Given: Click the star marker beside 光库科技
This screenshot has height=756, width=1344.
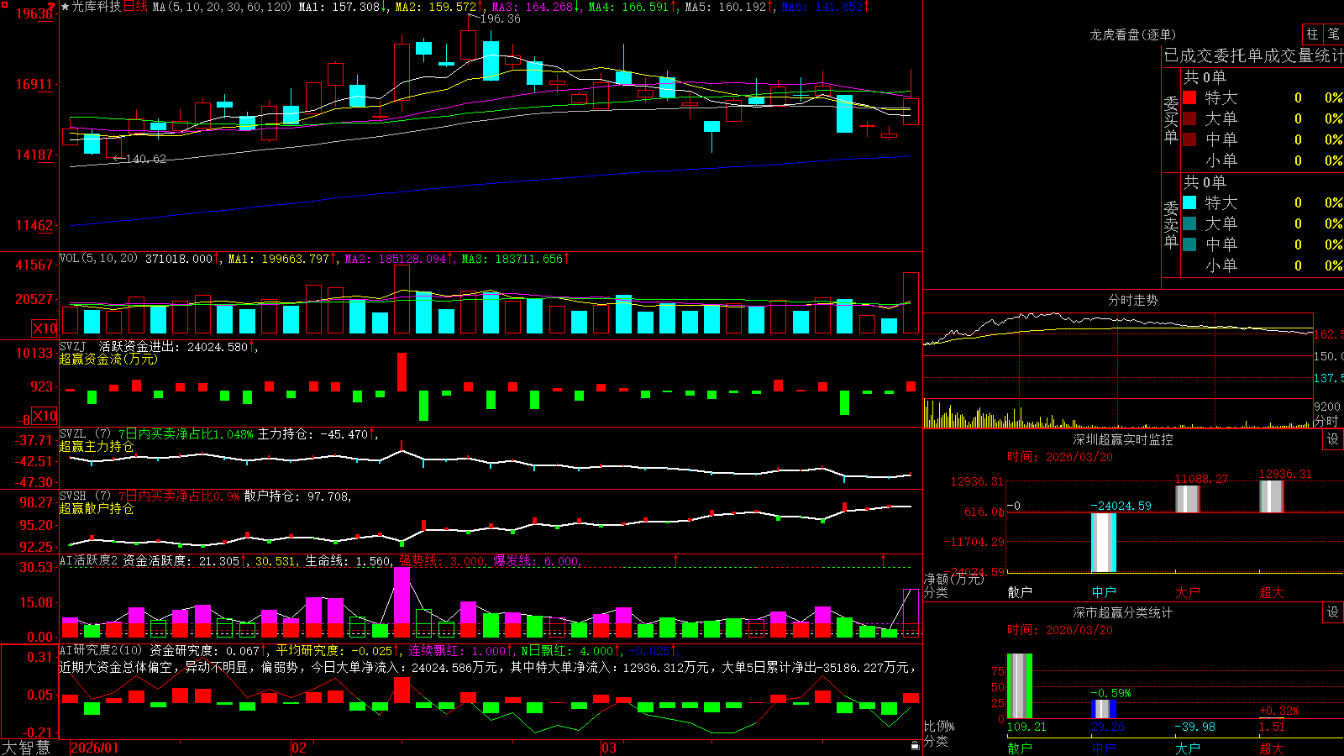Looking at the screenshot, I should click(x=65, y=7).
